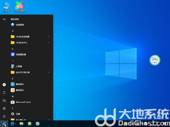Open Internet Explorer from the taskbar
Viewport: 170px width, 127px height.
coord(12,124)
